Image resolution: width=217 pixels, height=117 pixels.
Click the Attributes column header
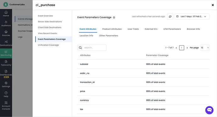point(85,55)
